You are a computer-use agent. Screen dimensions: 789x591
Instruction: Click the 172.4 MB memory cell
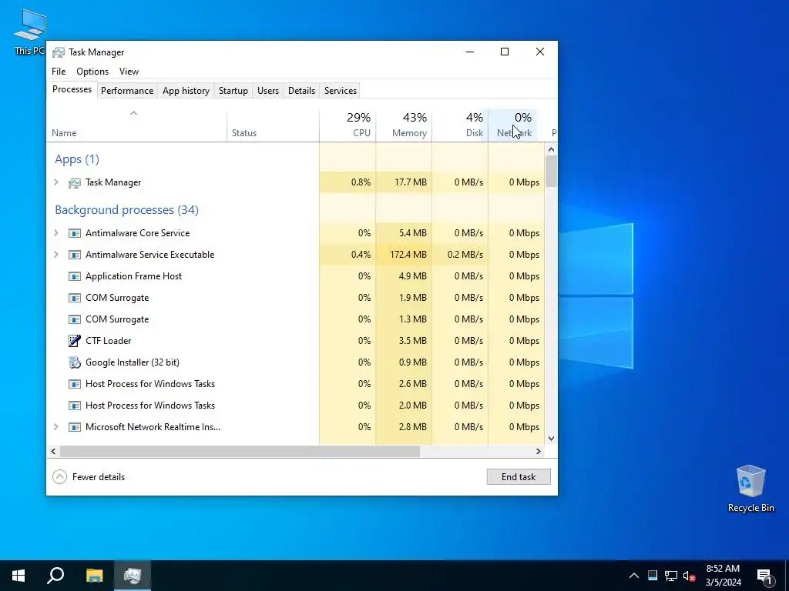404,255
